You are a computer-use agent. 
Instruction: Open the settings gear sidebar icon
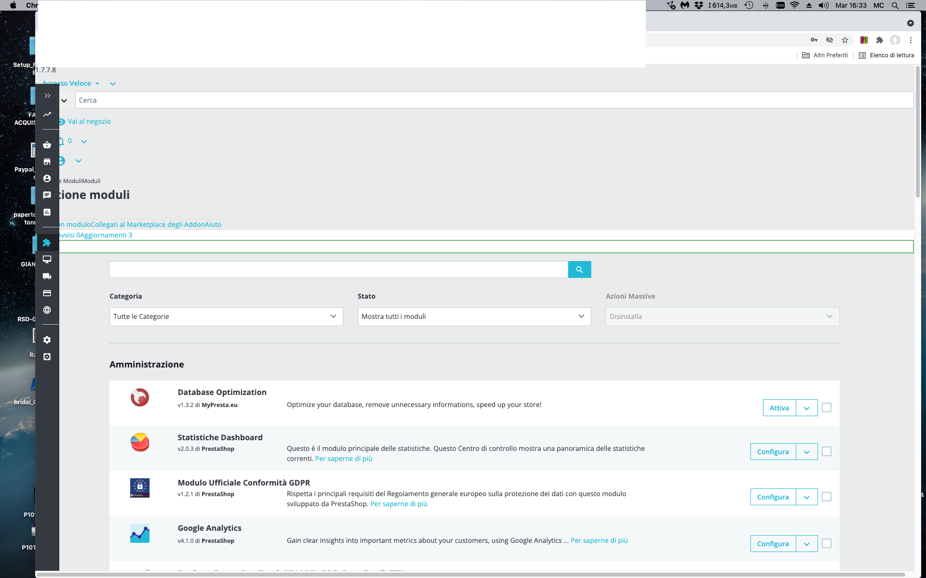click(x=47, y=340)
